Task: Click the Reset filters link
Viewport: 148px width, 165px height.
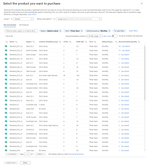Action: click(x=133, y=31)
